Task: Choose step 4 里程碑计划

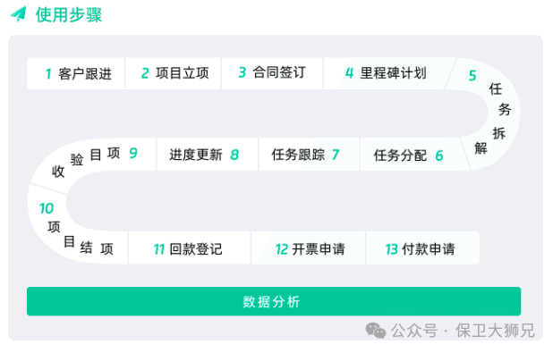Action: [x=387, y=73]
